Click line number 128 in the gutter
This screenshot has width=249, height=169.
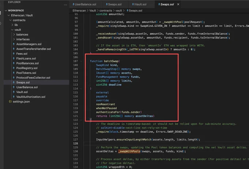75,143
